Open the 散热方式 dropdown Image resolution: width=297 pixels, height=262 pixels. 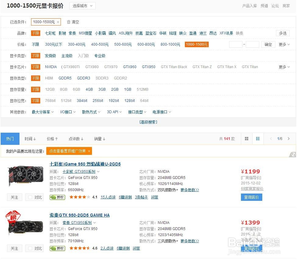91,112
